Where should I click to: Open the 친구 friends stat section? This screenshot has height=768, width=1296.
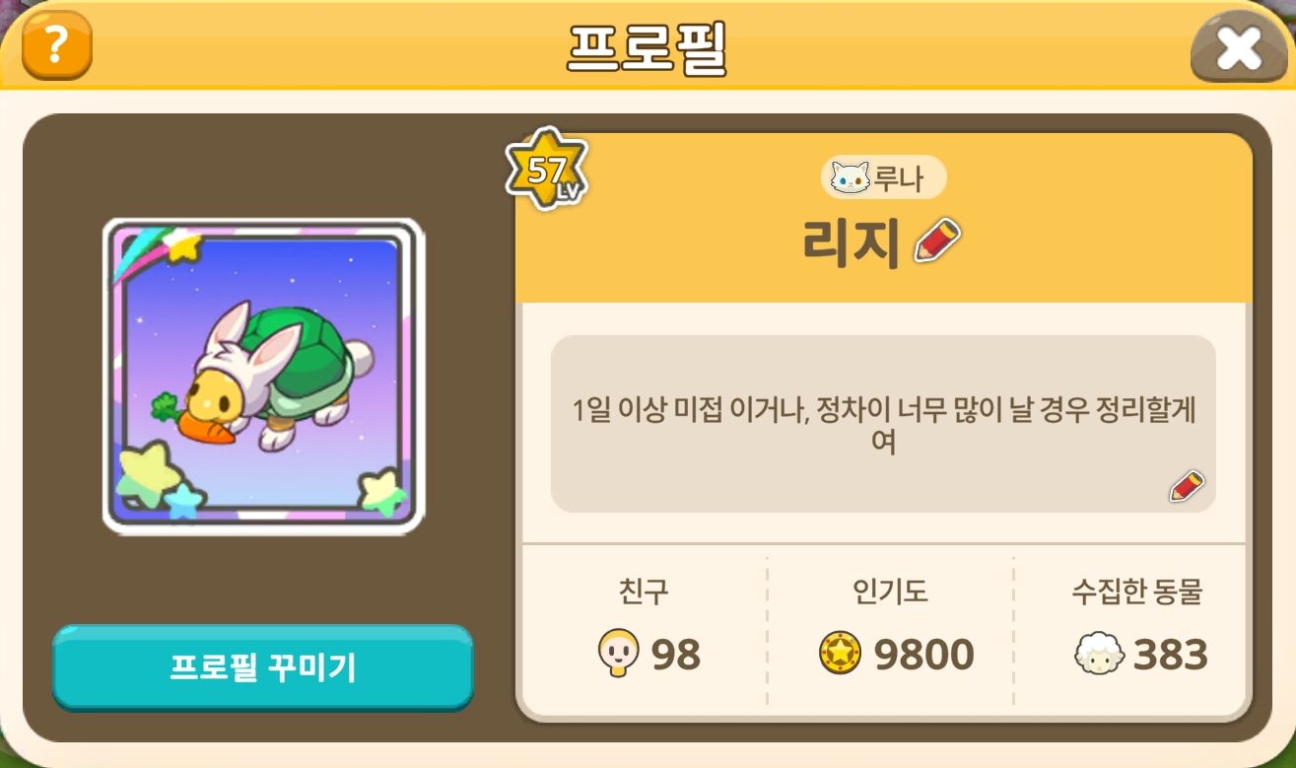[644, 627]
